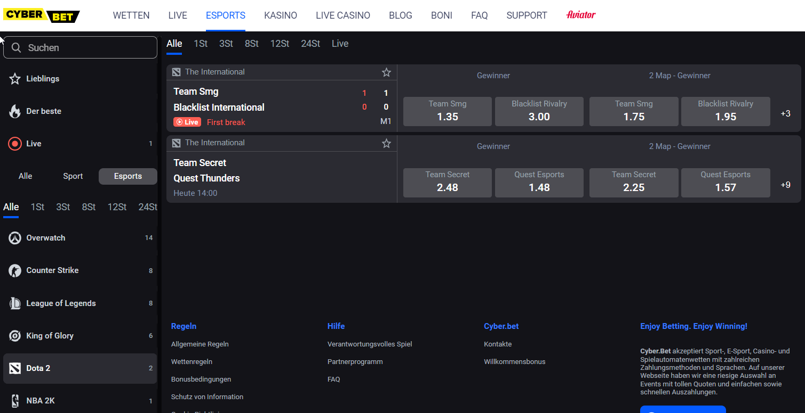Open favorites via the Lieblings star icon

pyautogui.click(x=15, y=78)
